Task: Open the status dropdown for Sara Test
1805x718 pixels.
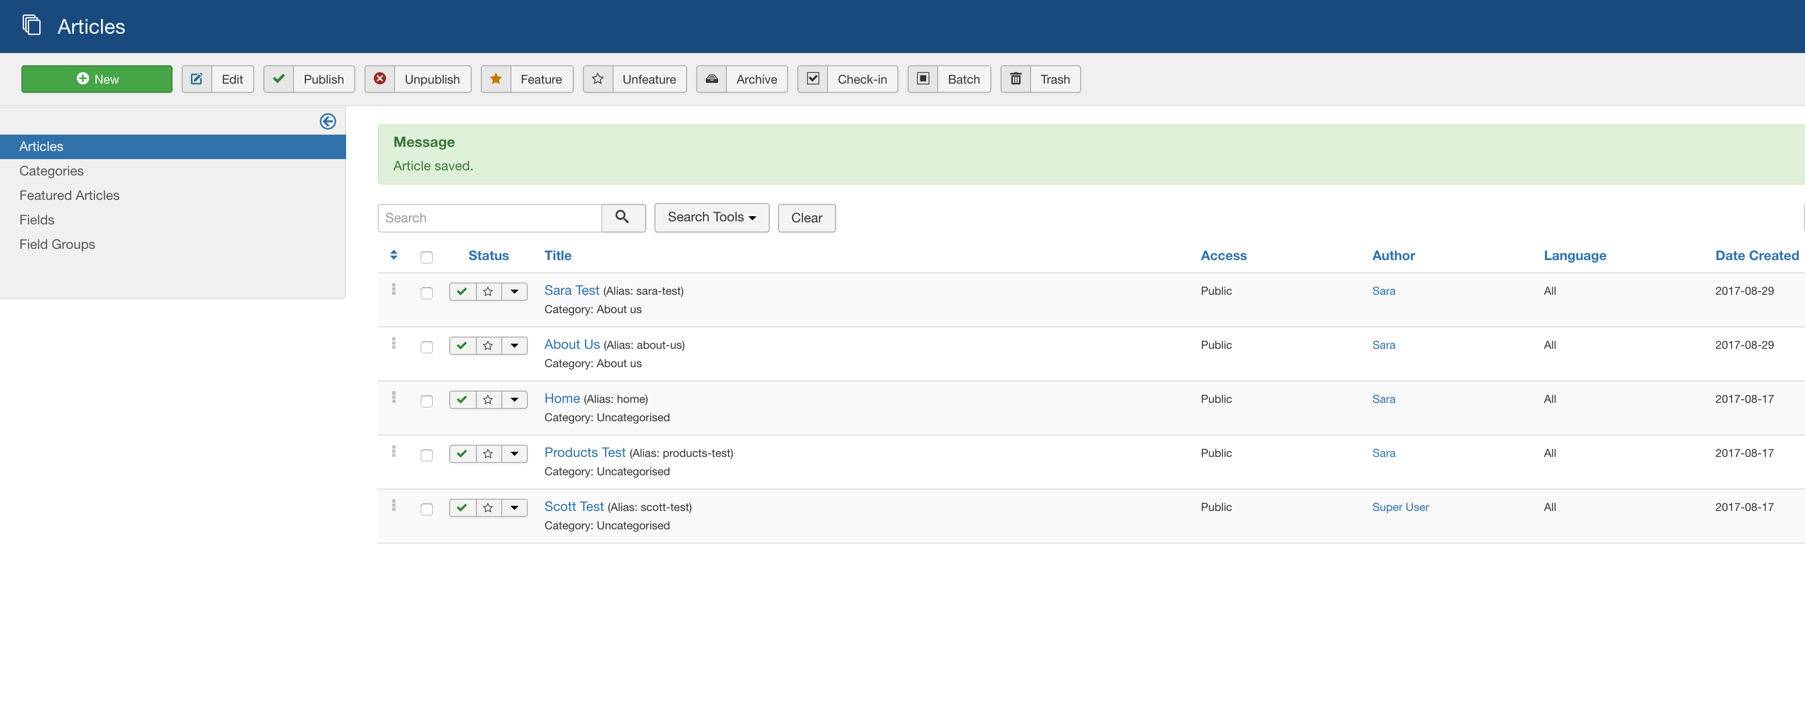Action: 515,292
